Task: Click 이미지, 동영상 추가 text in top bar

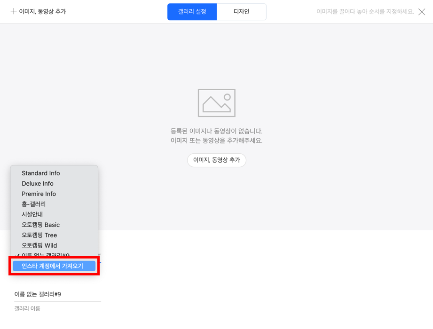Action: pyautogui.click(x=42, y=11)
